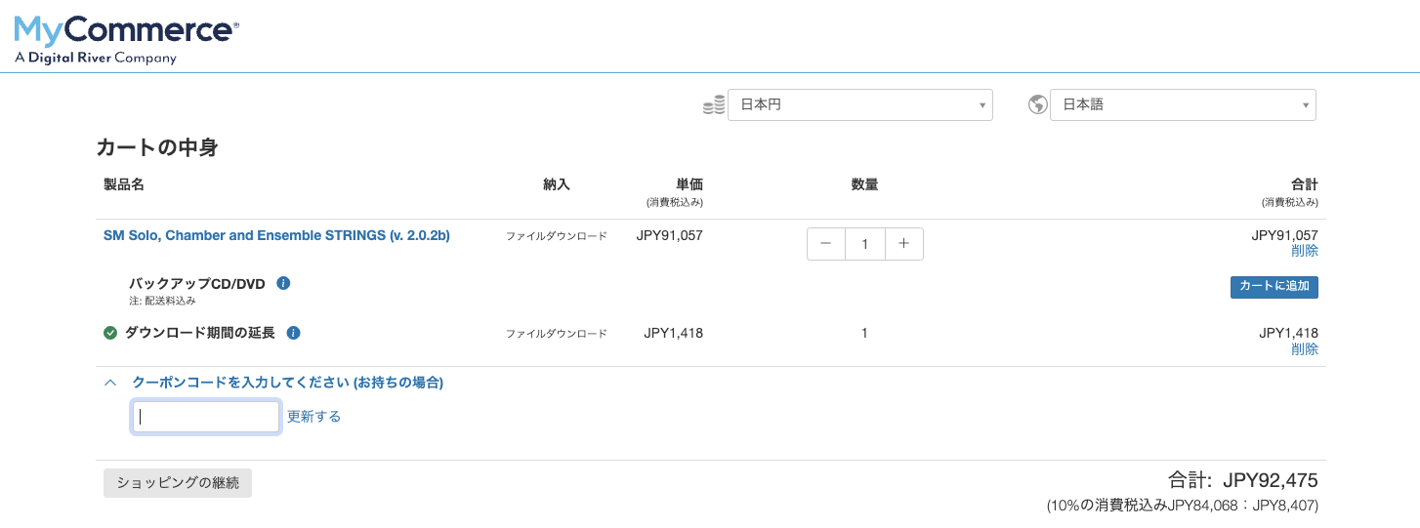Image resolution: width=1420 pixels, height=528 pixels.
Task: Increase quantity with plus button
Action: [x=903, y=244]
